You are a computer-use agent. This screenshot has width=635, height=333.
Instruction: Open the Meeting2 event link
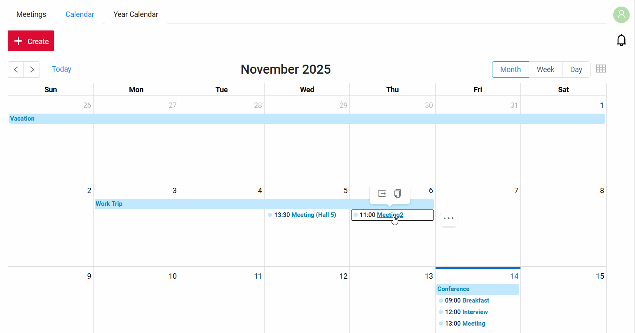(390, 214)
